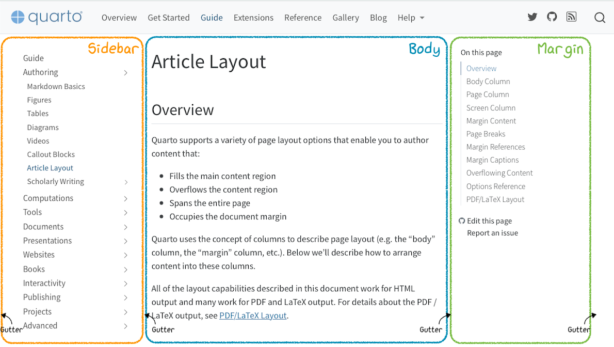Open the Callout Blocks sidebar entry
Viewport: 614px width, 347px height.
pyautogui.click(x=51, y=154)
